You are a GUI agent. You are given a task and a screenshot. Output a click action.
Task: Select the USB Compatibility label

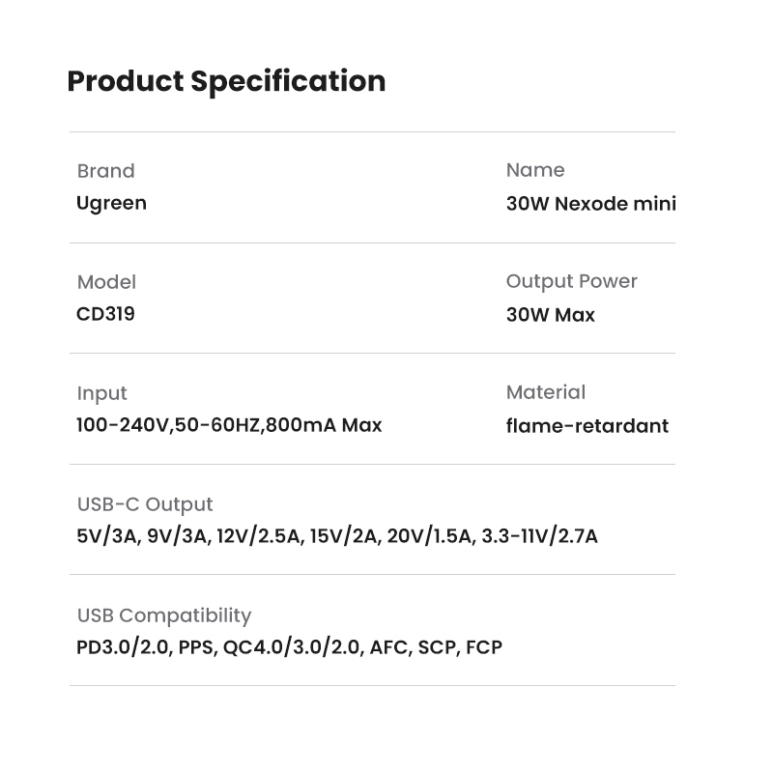(x=163, y=616)
